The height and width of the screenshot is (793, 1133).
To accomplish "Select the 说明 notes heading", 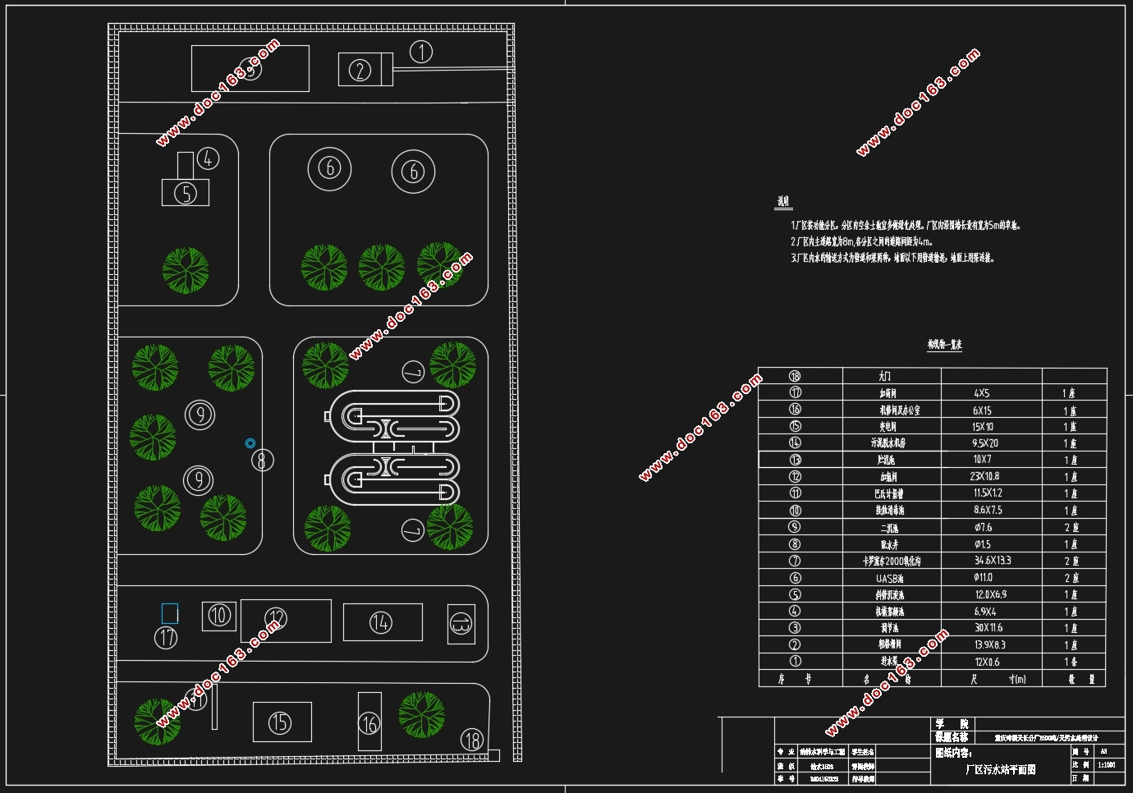I will click(x=783, y=202).
